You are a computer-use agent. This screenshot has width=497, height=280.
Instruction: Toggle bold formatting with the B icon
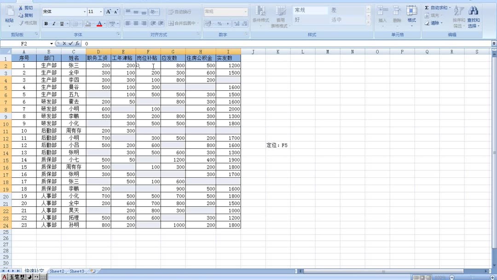46,23
